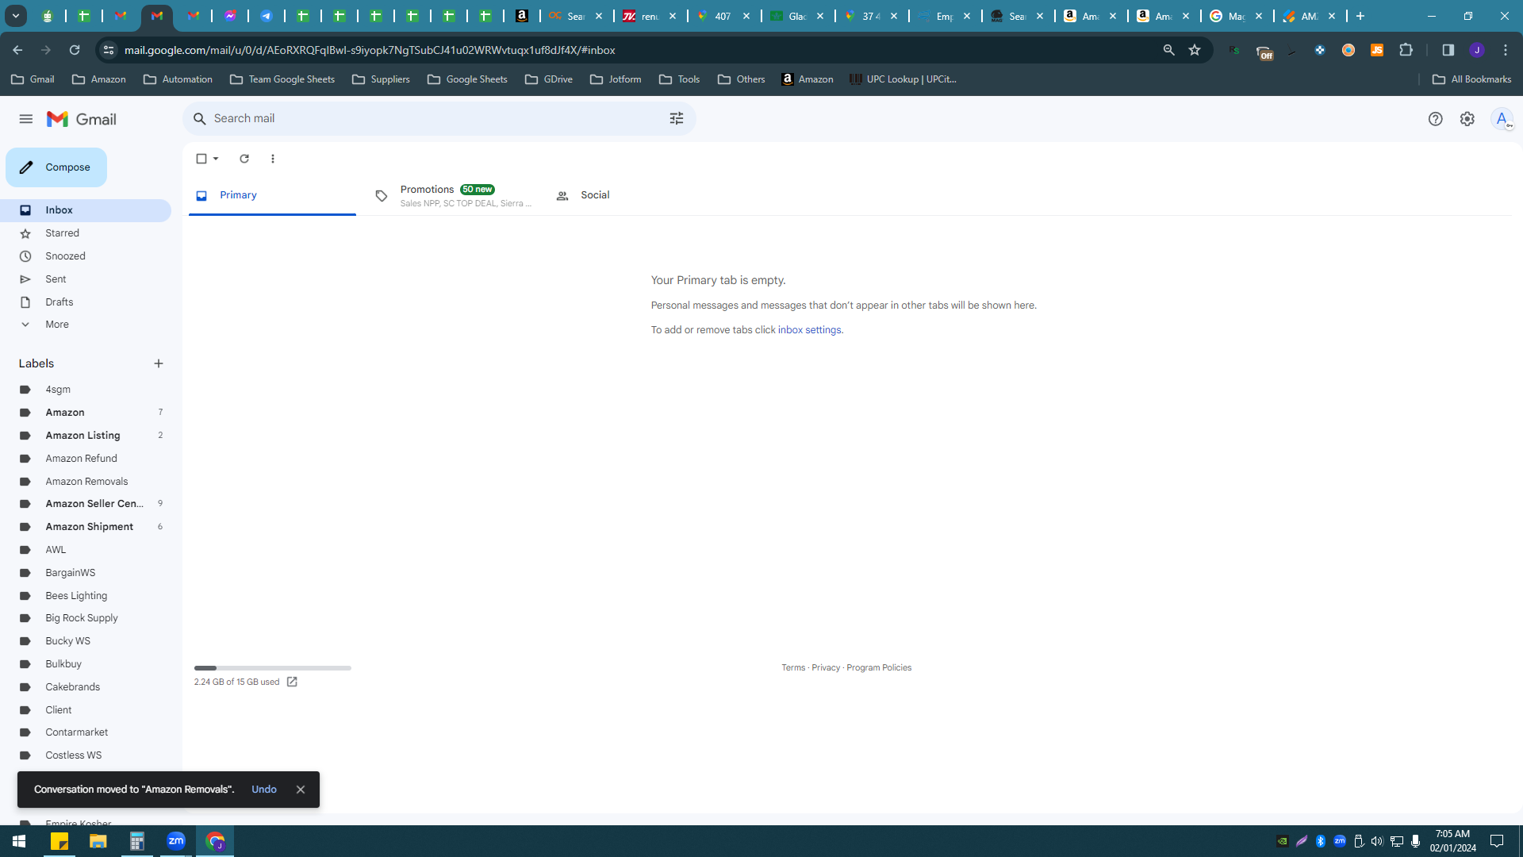The image size is (1523, 857).
Task: Toggle the select-all checkbox
Action: tap(201, 159)
